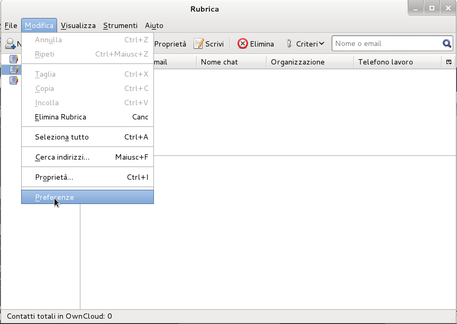The width and height of the screenshot is (457, 324).
Task: Click the Scrivi pencil-and-note icon
Action: click(198, 44)
